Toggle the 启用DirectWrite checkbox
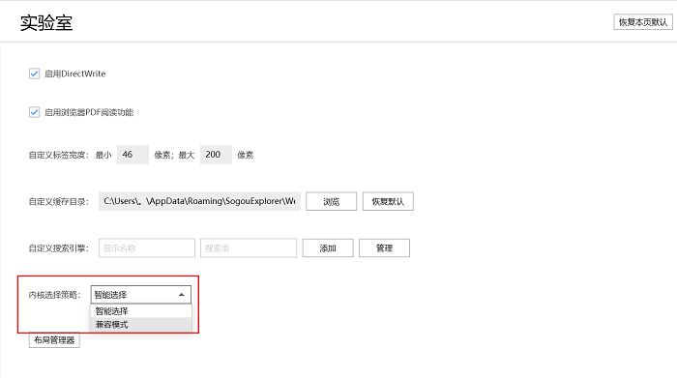 [x=35, y=73]
